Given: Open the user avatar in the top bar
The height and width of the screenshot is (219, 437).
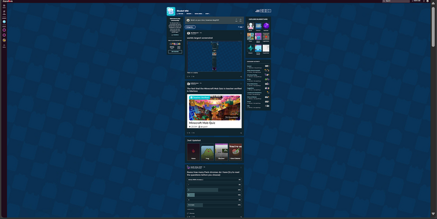Looking at the screenshot, I should pos(428,1).
